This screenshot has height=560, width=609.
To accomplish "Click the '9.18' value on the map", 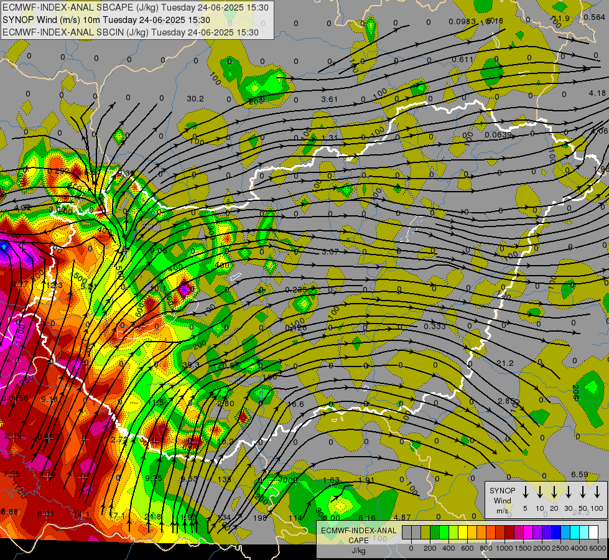I will coord(49,399).
